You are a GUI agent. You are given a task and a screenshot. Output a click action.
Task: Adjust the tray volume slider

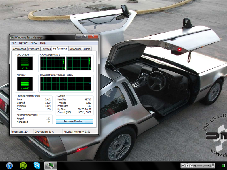pos(203,166)
